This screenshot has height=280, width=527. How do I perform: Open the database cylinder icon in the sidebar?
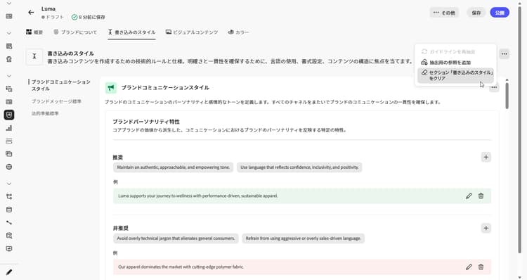(9, 210)
